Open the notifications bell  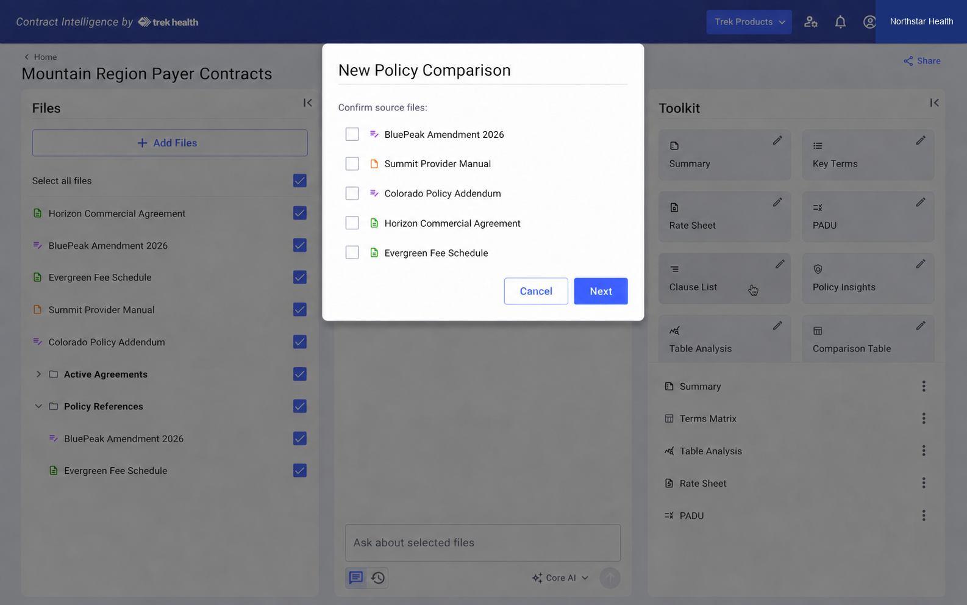pos(840,22)
